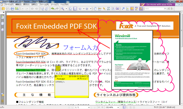Select the typewriter text tool
This screenshot has width=183, height=109.
click(127, 9)
